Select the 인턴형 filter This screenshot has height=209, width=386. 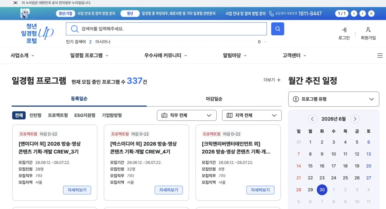pos(35,115)
